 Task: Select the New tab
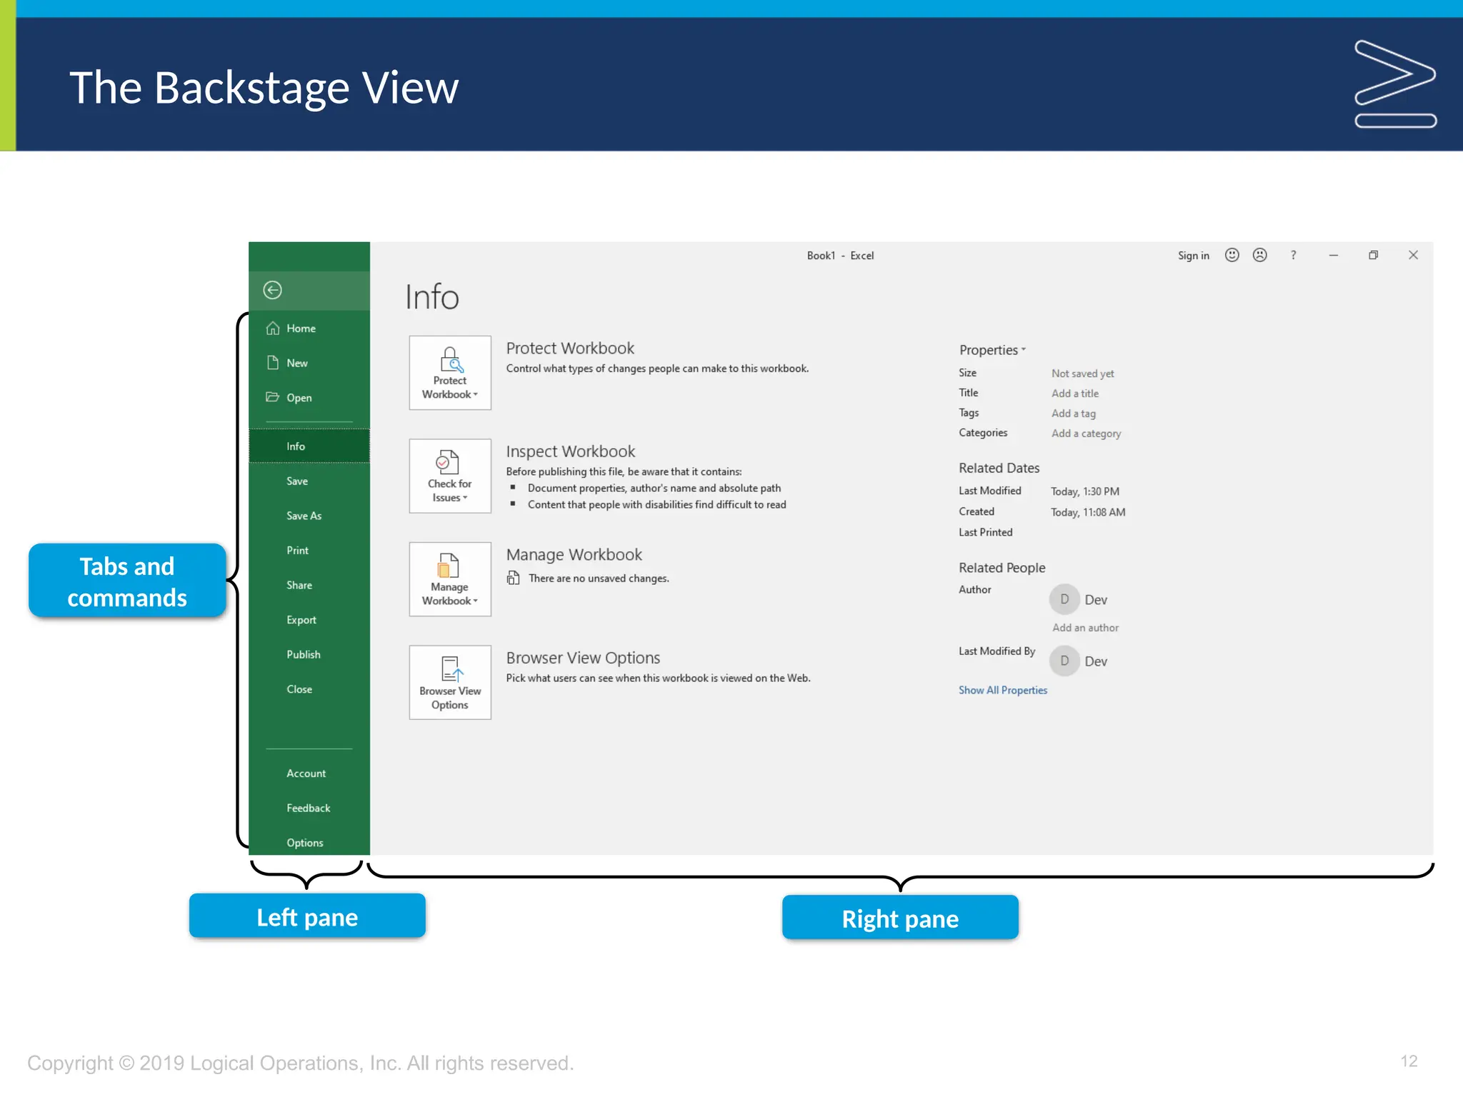[309, 363]
